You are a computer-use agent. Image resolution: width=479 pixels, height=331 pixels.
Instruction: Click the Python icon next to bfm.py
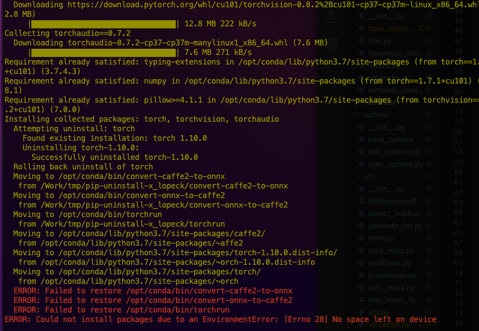click(361, 41)
